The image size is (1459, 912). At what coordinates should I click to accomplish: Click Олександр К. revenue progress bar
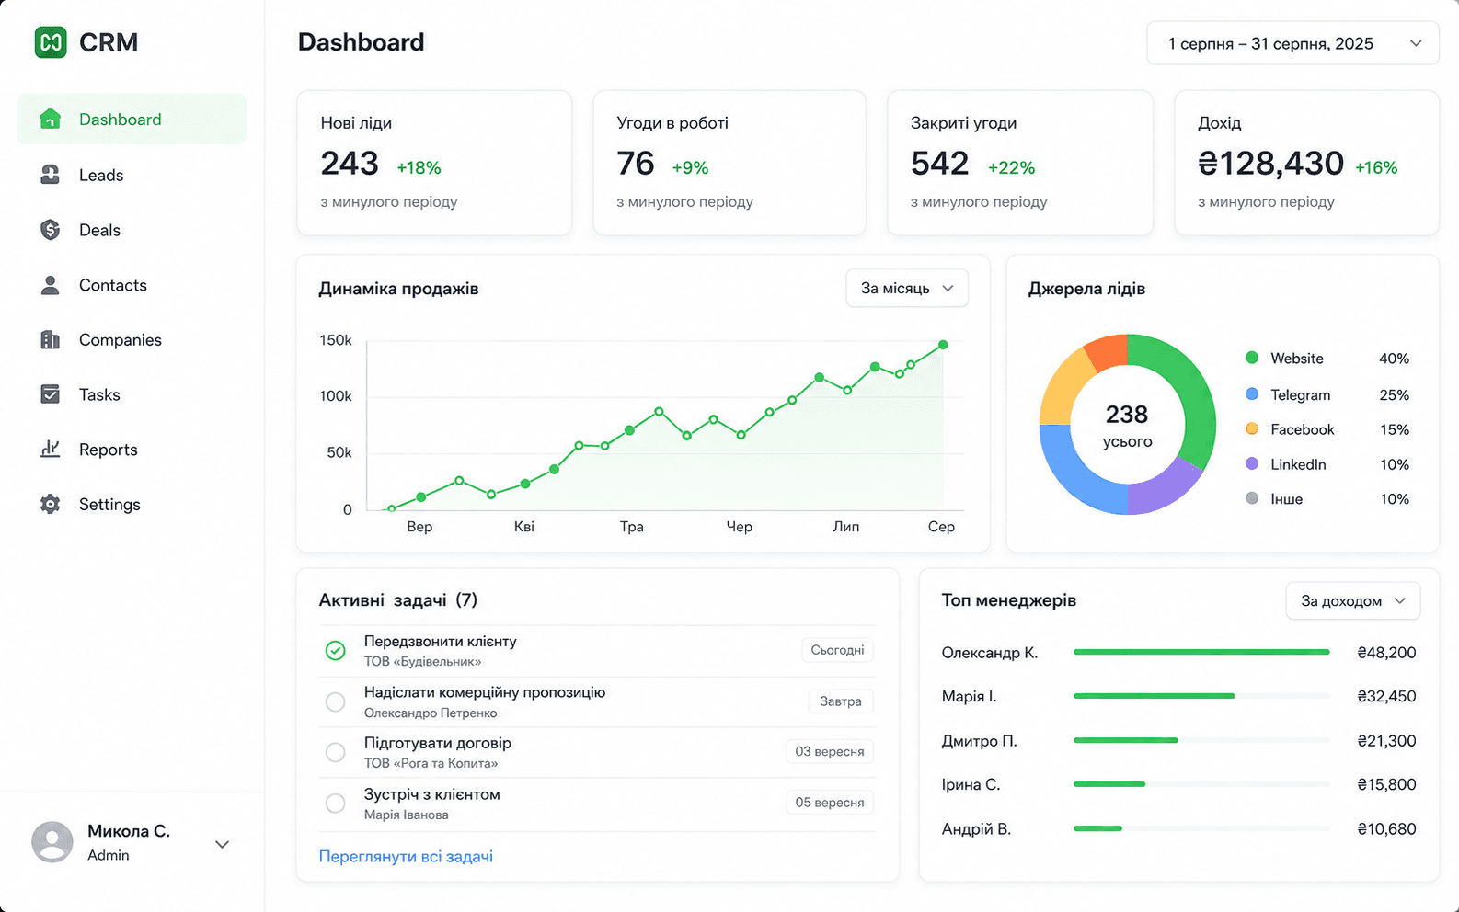click(x=1201, y=652)
